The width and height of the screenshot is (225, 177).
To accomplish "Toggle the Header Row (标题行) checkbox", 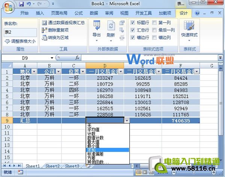I will tap(132, 22).
